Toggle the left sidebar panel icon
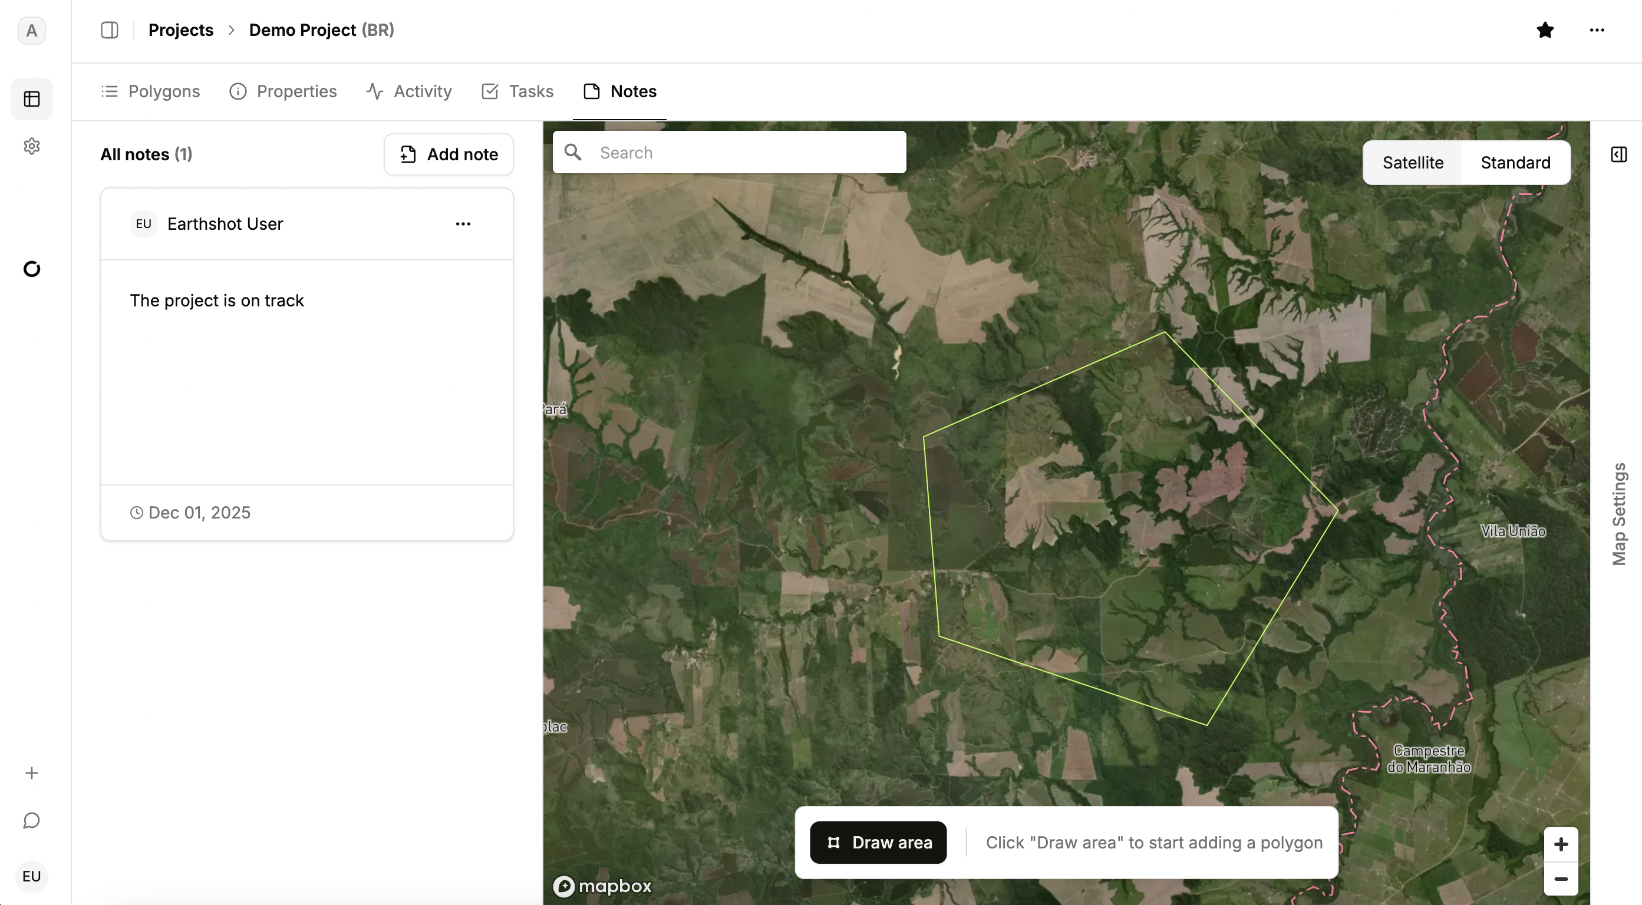This screenshot has width=1642, height=905. pos(110,30)
